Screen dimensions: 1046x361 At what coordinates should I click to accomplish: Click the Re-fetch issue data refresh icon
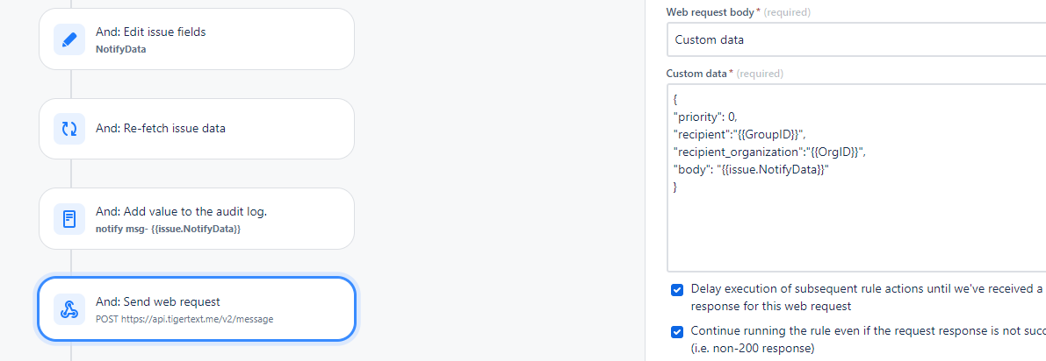coord(69,129)
